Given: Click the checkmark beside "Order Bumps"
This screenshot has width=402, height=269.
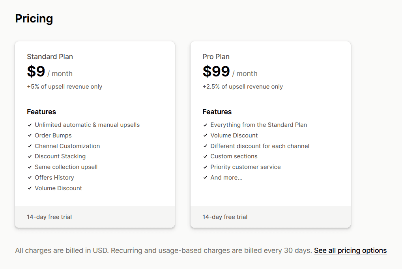Looking at the screenshot, I should click(30, 135).
